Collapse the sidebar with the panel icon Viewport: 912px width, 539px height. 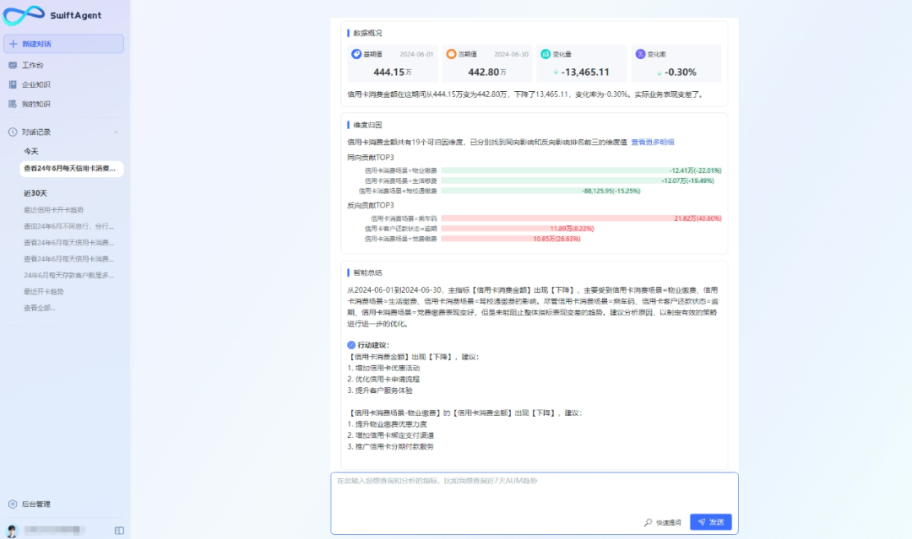[119, 531]
